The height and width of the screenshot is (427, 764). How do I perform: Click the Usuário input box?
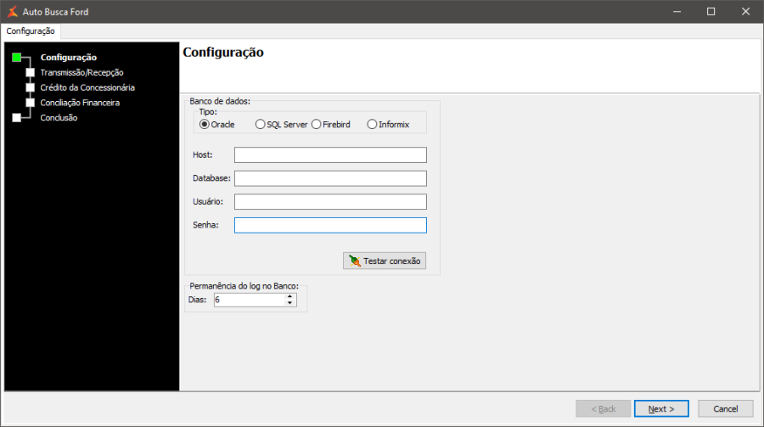coord(330,201)
